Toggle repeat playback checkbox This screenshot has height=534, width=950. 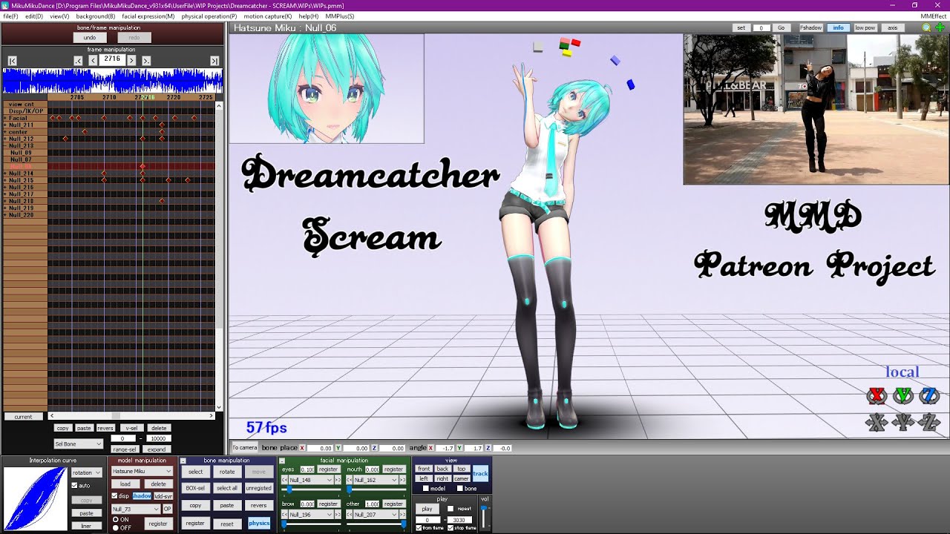tap(451, 509)
